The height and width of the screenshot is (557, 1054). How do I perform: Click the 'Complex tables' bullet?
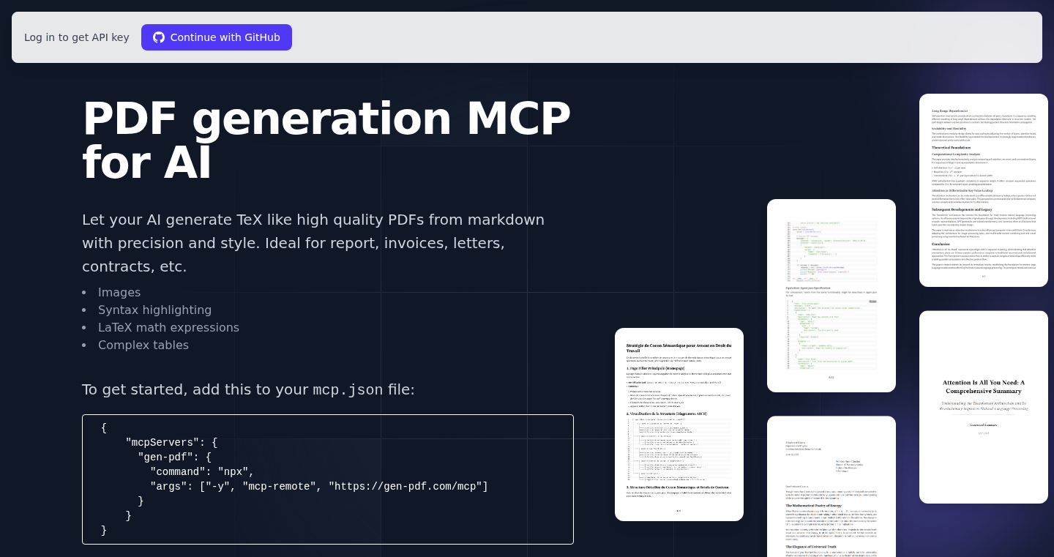[143, 345]
